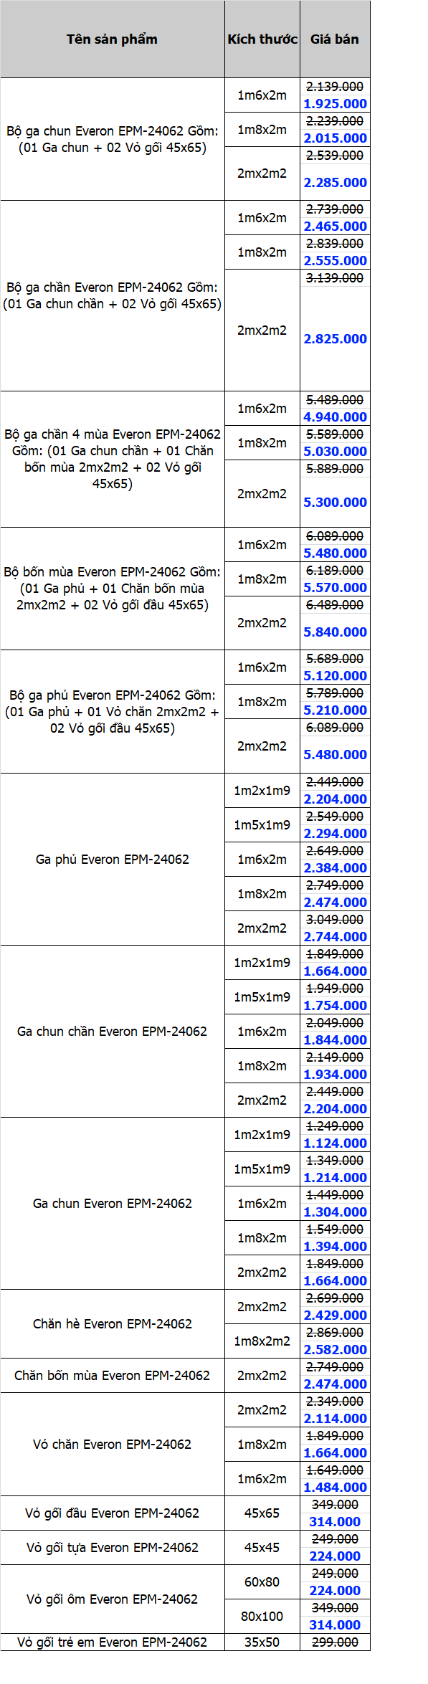The image size is (428, 1684).
Task: Click the blue sale price 2.582.000
Action: [335, 1349]
